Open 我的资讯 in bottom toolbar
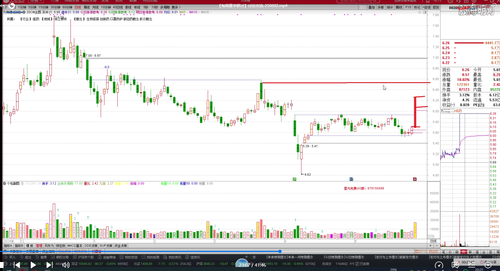The height and width of the screenshot is (271, 500). tap(172, 257)
